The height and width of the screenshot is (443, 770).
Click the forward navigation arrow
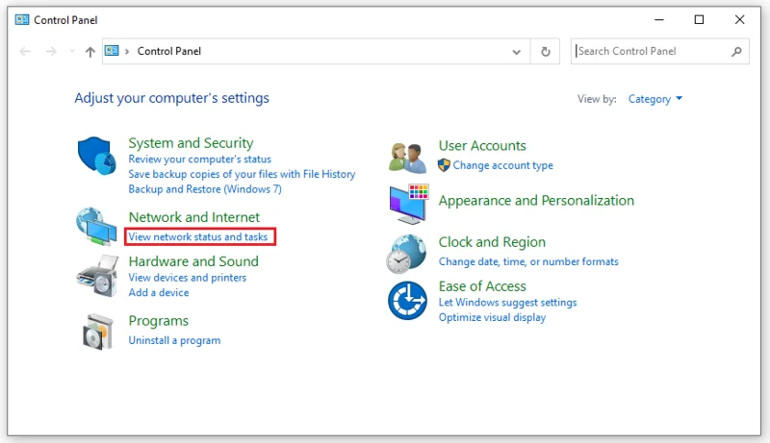pos(51,52)
